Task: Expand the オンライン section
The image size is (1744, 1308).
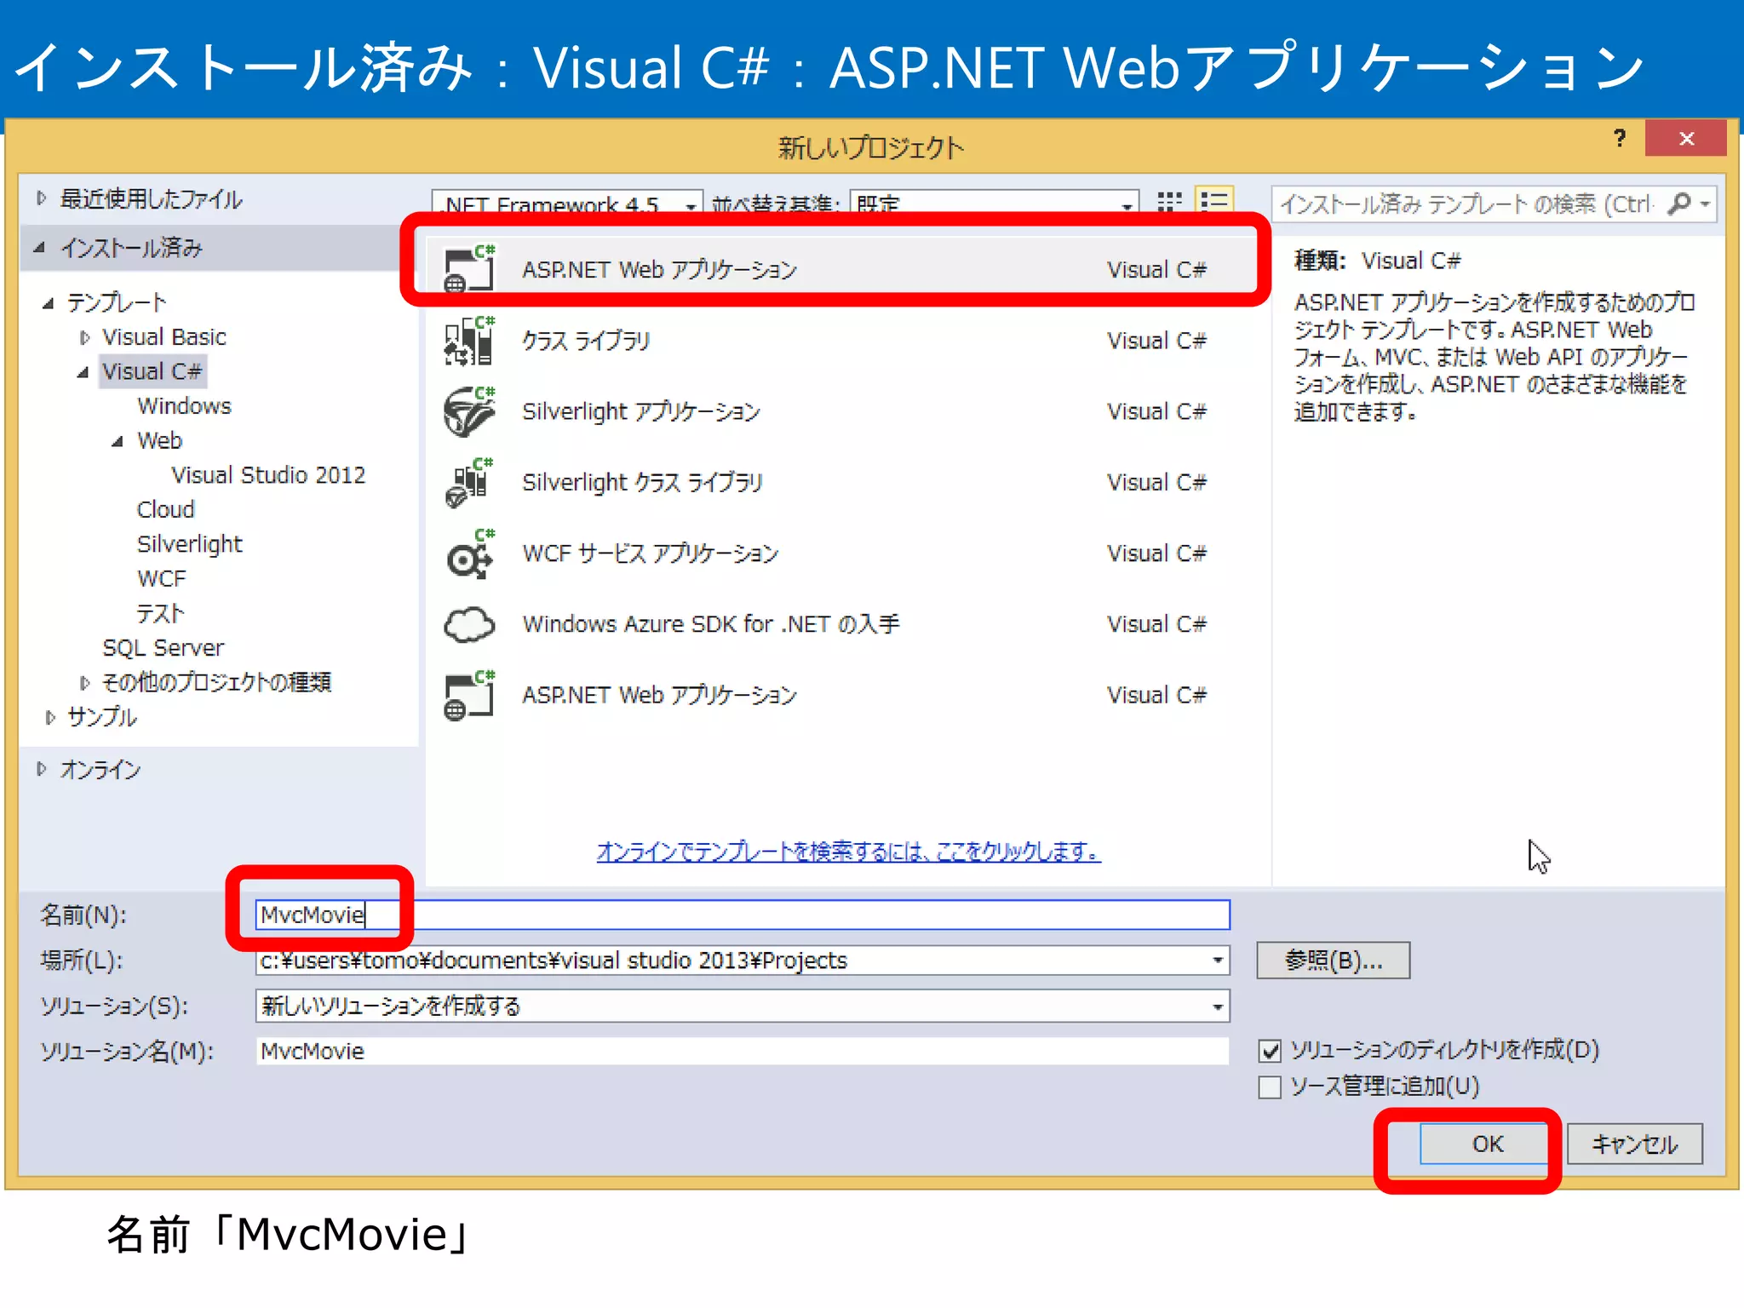Action: click(41, 769)
